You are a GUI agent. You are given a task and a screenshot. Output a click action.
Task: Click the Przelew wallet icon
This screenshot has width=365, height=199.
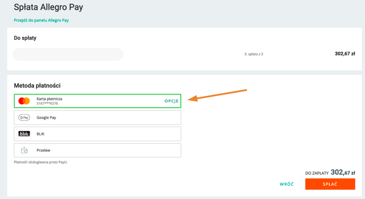[x=24, y=150]
